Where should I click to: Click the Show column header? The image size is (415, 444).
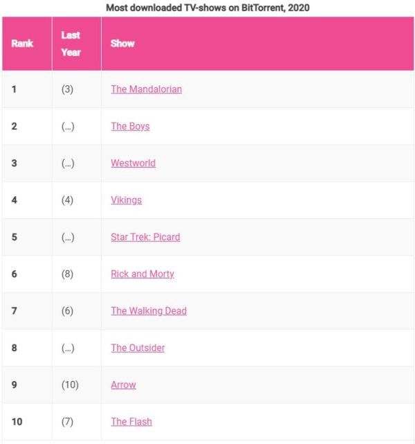click(x=122, y=44)
